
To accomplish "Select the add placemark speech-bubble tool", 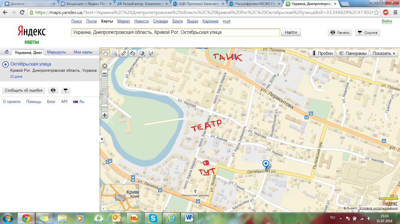I will pyautogui.click(x=141, y=53).
